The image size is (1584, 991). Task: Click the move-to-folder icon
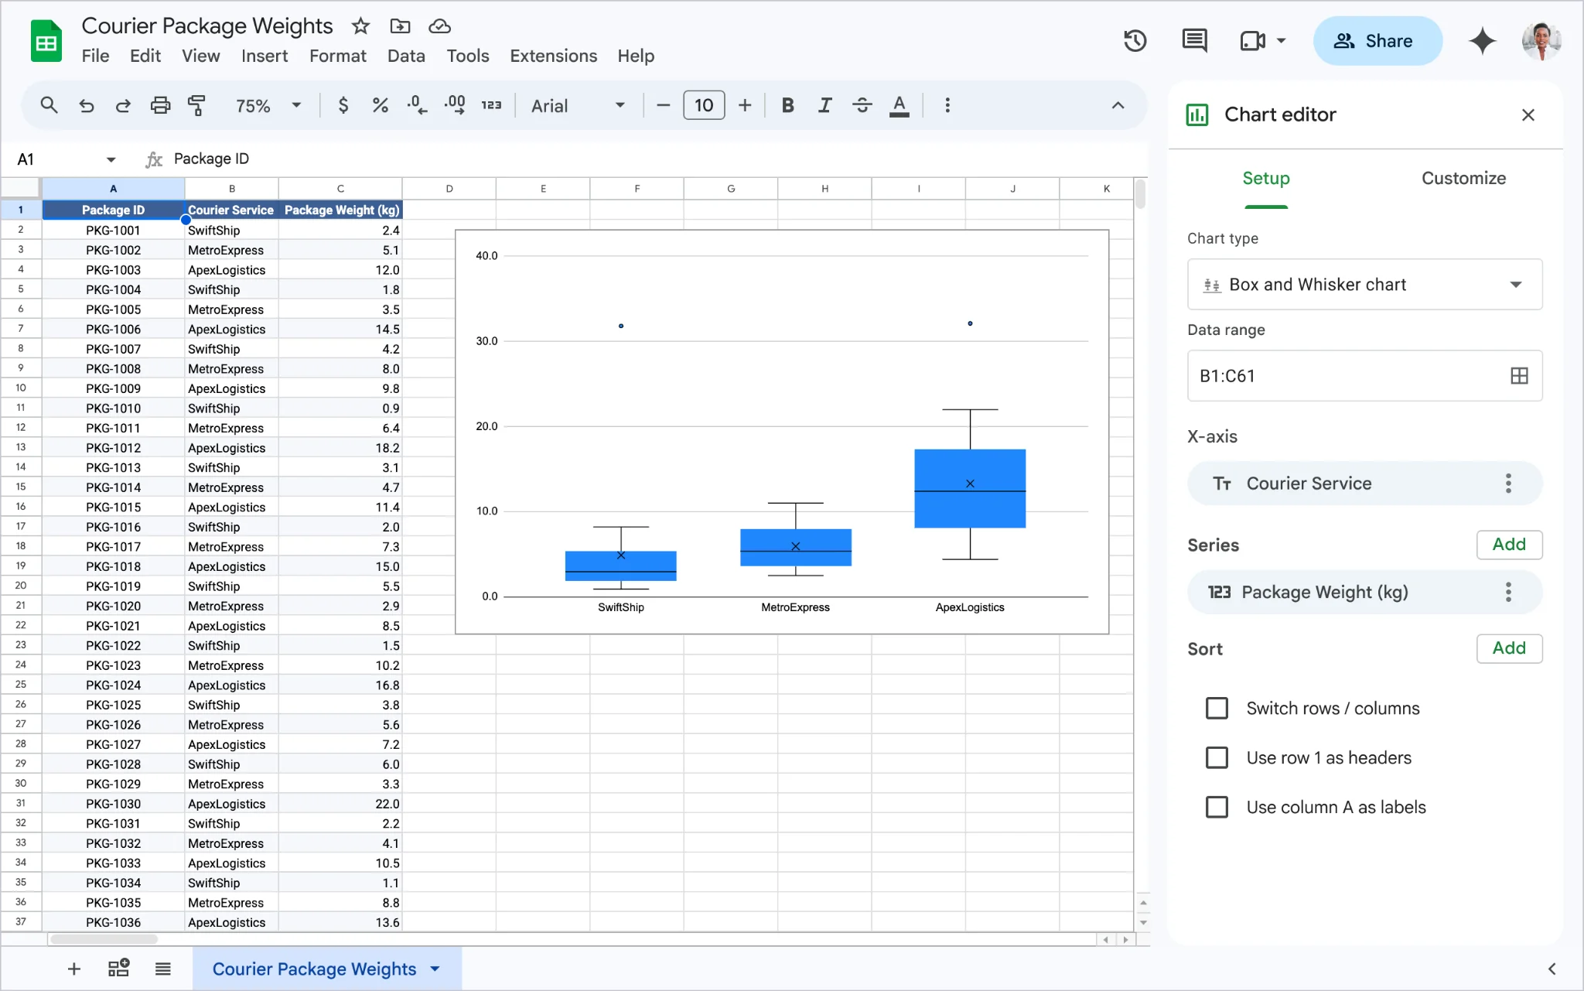pos(400,26)
